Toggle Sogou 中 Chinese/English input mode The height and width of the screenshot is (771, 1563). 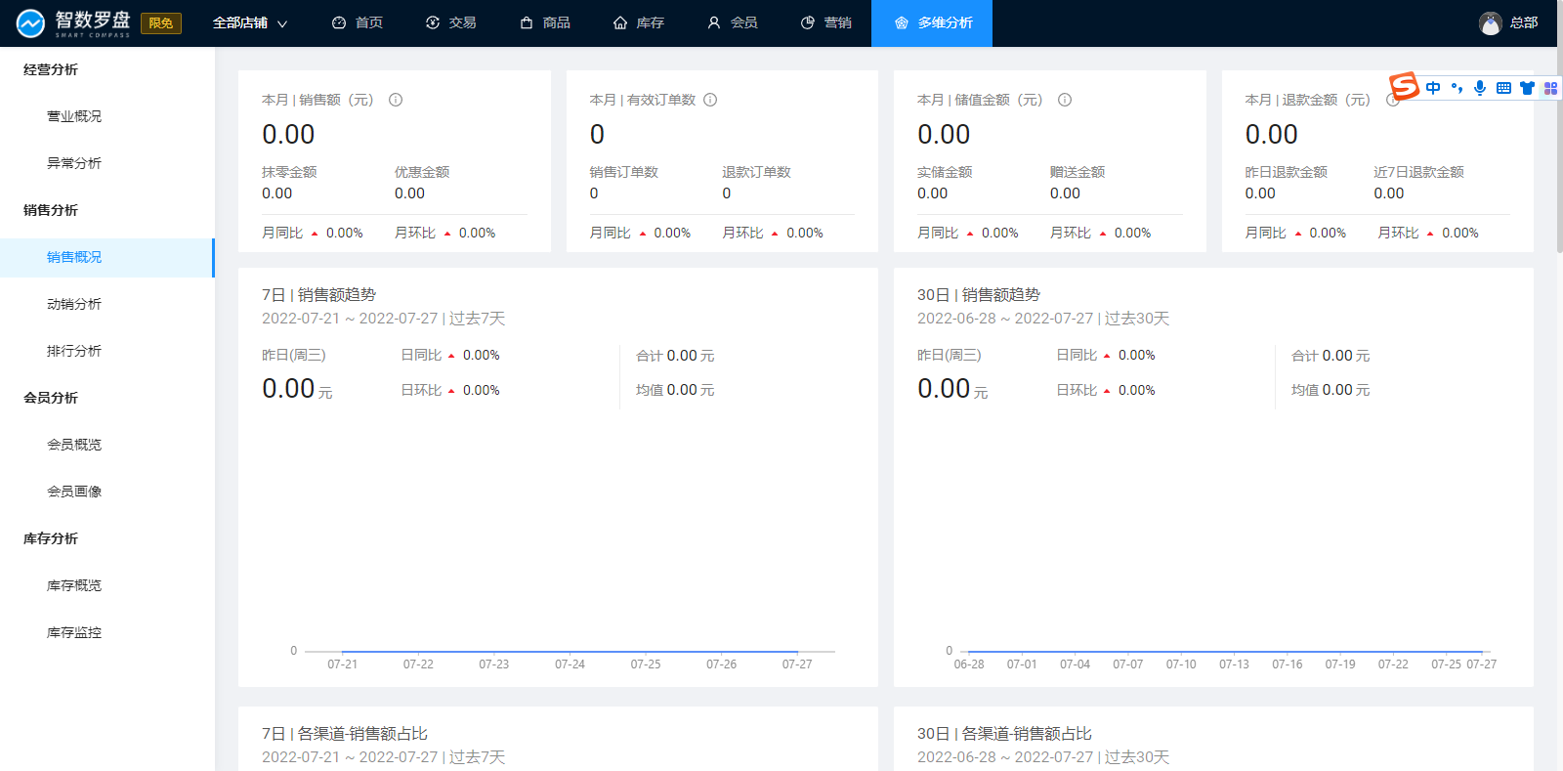point(1433,88)
